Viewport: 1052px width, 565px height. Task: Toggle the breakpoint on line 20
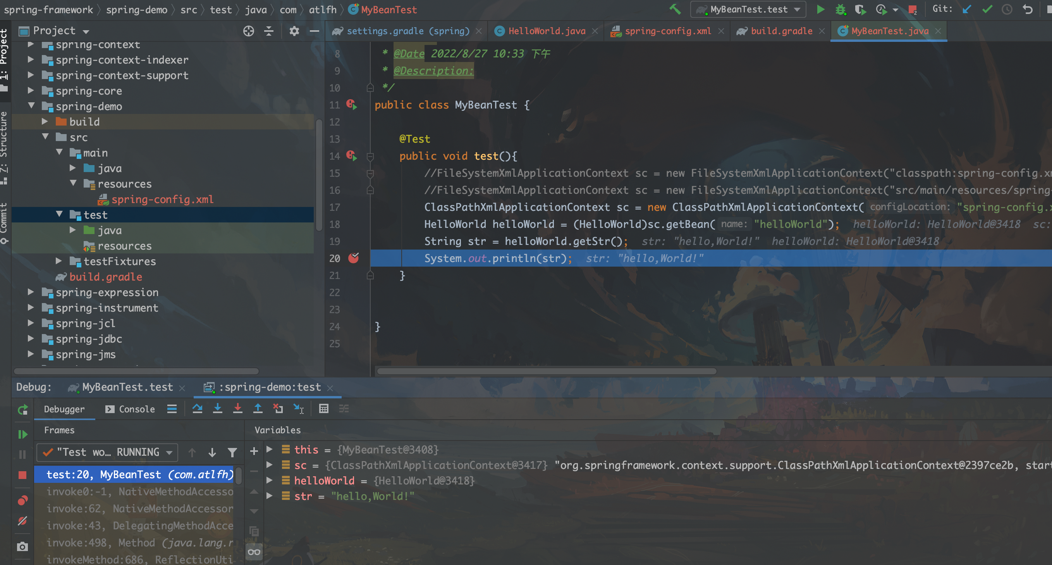tap(353, 258)
